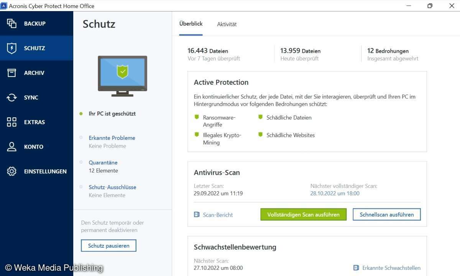Screen dimensions: 460x276
Task: Open Erkannte Probleme in the side panel
Action: 112,138
